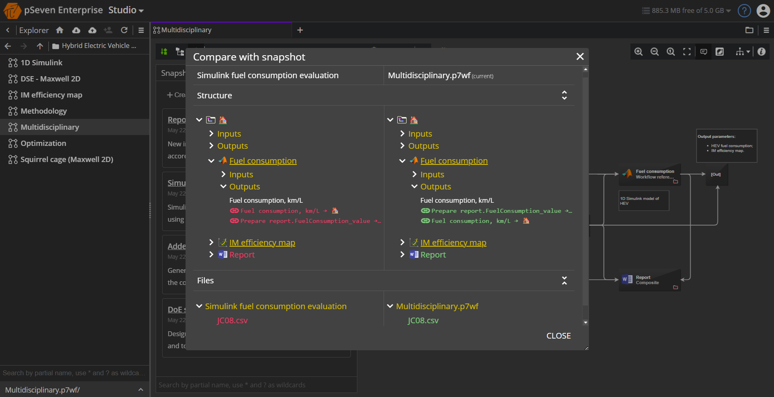Collapse Fuel consumption Outputs in snapshot column
Screen dimensions: 774x397
[x=223, y=186]
